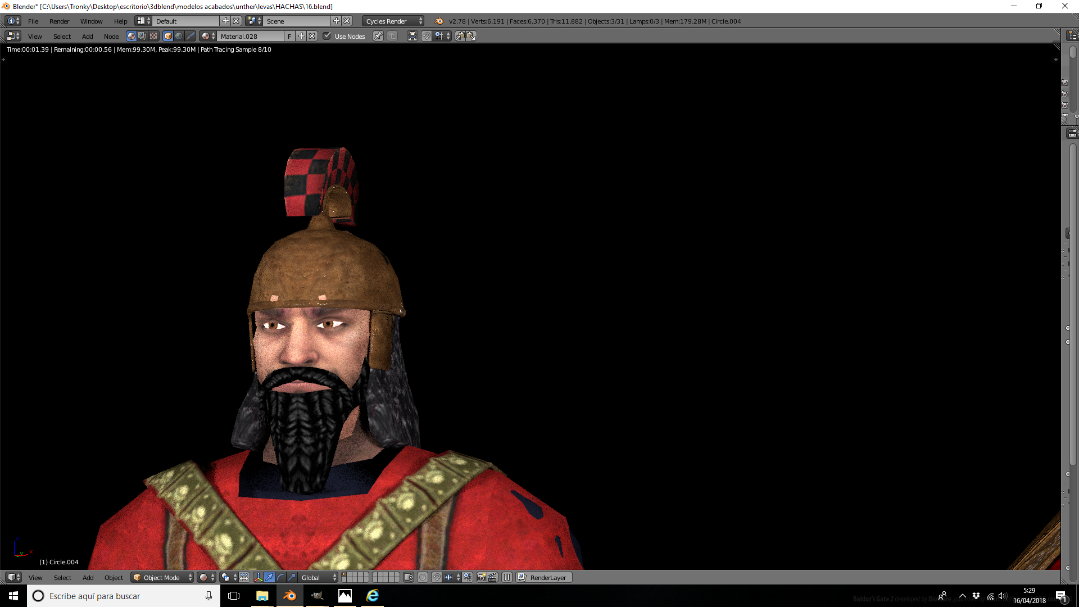
Task: Delete the current scene
Action: (x=347, y=21)
